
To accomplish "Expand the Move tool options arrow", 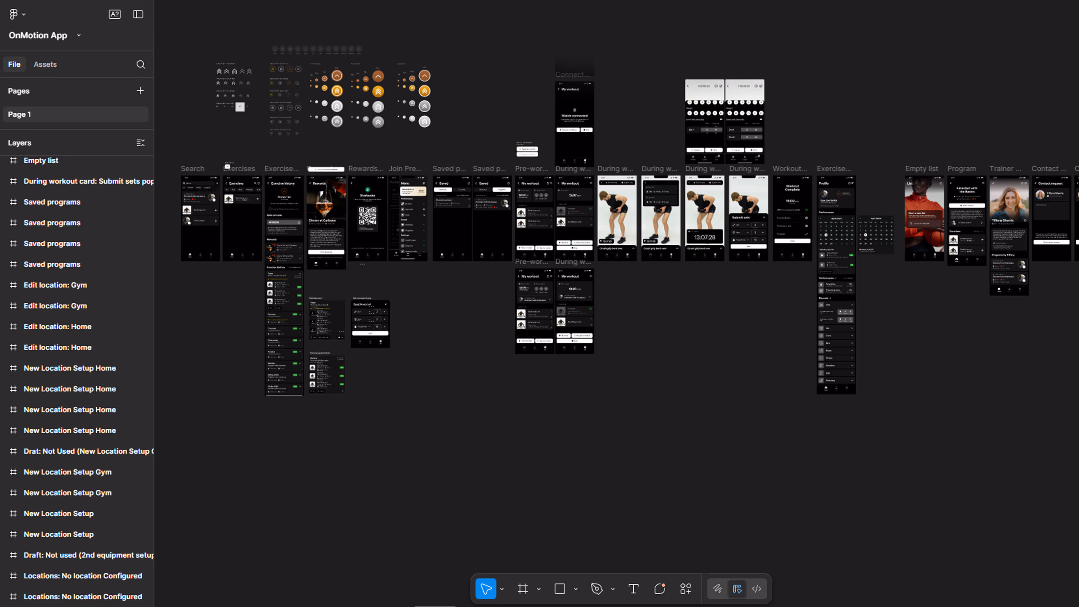I will [502, 589].
